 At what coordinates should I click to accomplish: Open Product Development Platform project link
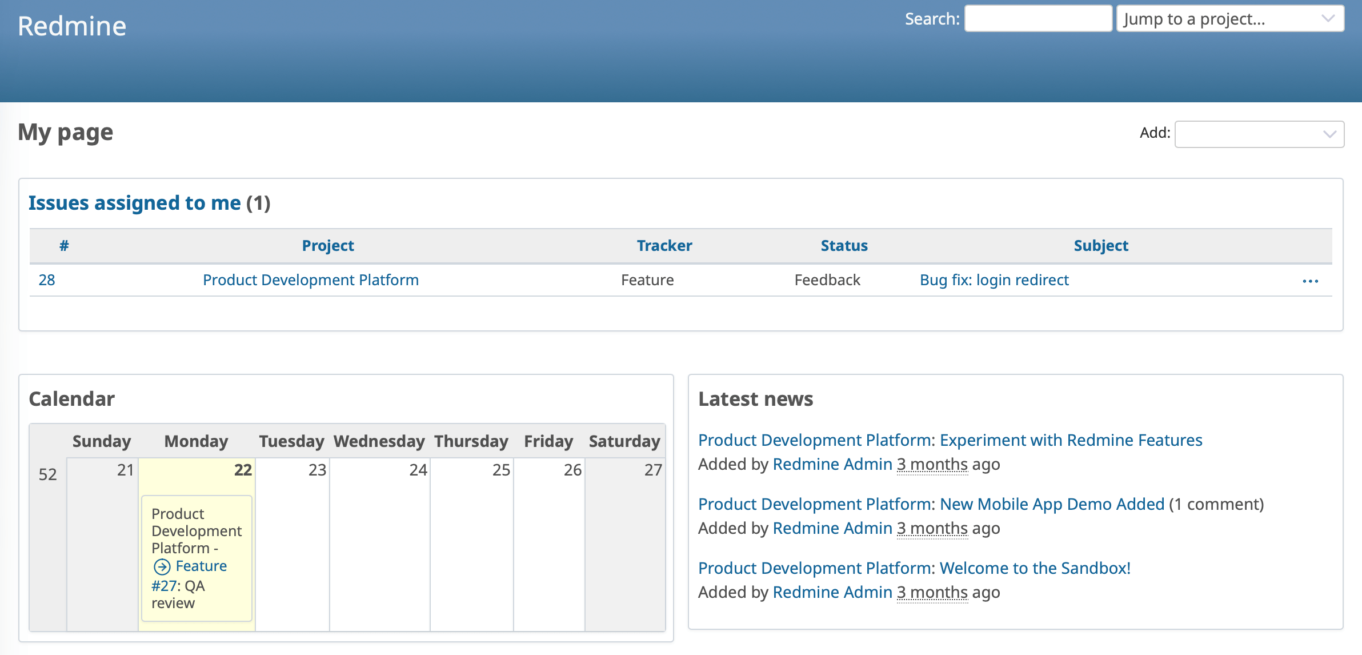click(311, 280)
